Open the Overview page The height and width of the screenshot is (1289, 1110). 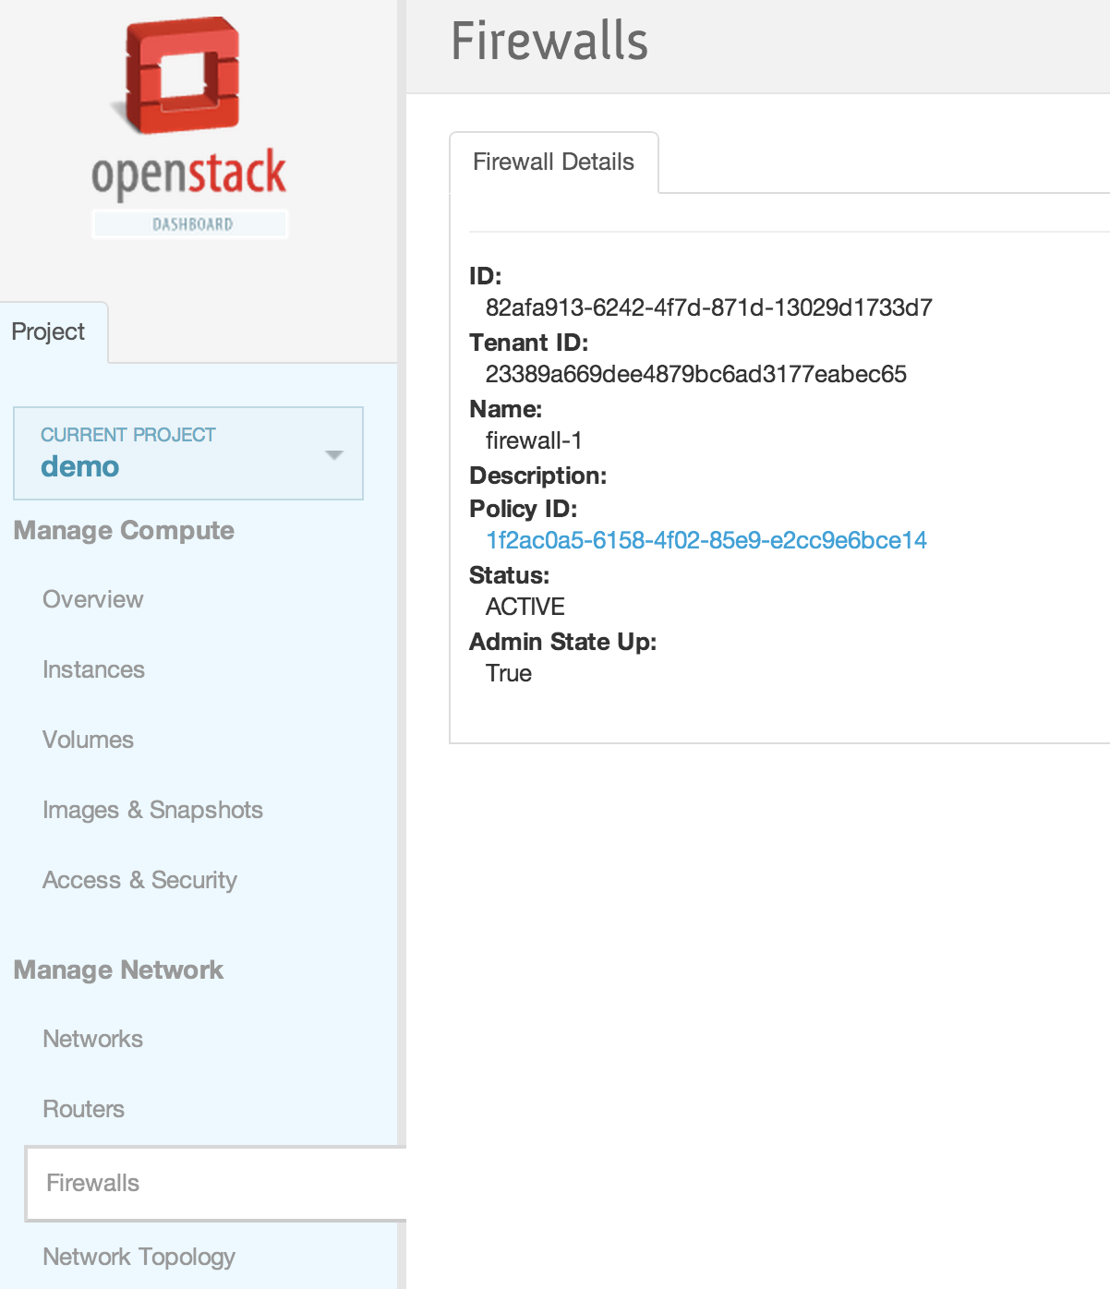[x=93, y=599]
